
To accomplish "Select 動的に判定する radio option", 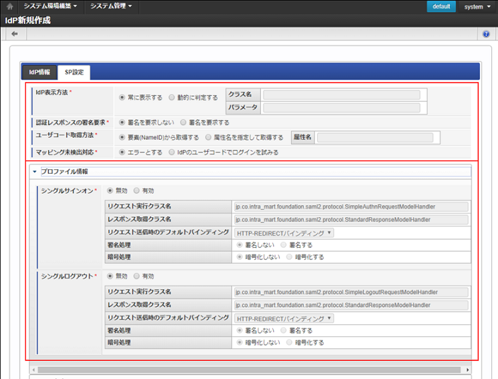I will pos(172,97).
